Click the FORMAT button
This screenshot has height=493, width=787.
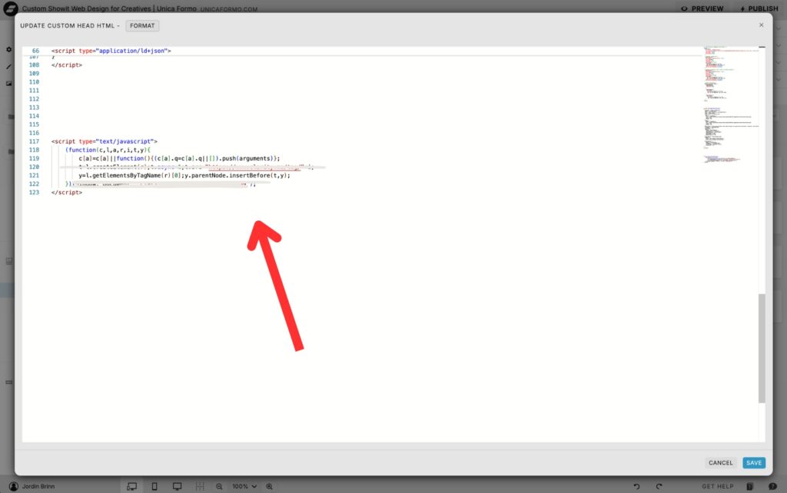click(142, 25)
